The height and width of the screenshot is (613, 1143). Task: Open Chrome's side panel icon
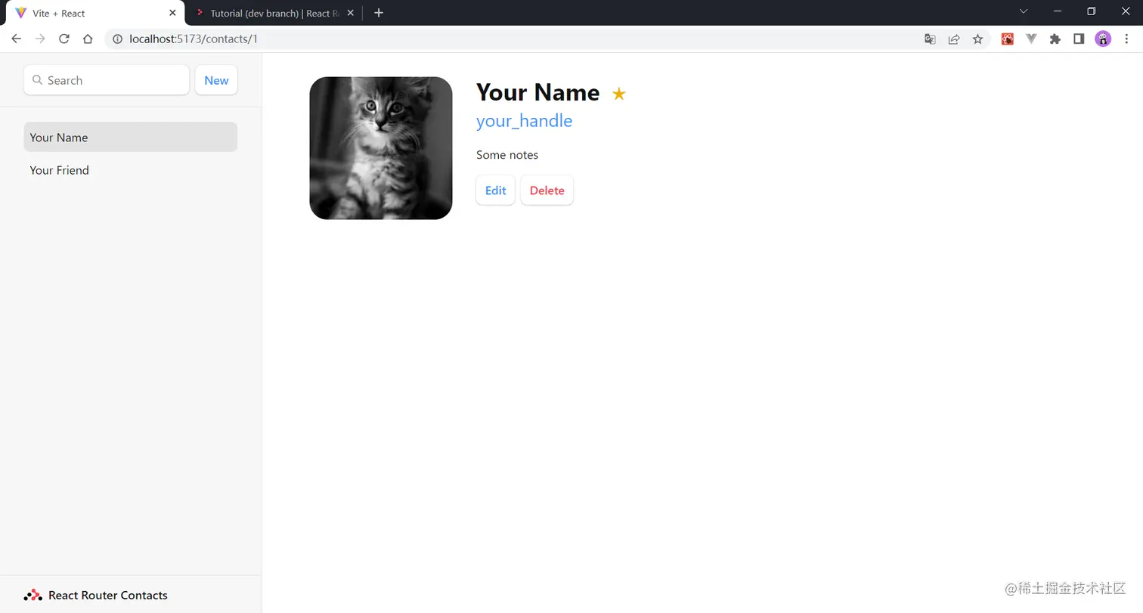[1079, 39]
